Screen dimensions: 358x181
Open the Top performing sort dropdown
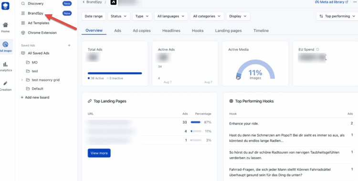pyautogui.click(x=337, y=16)
